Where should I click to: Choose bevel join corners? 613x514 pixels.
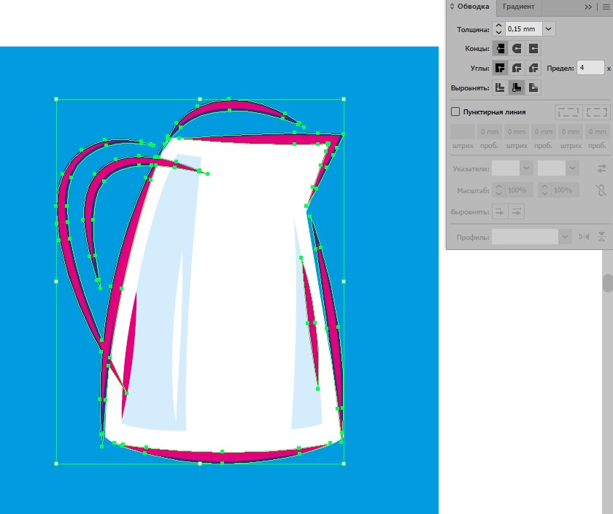tap(533, 68)
